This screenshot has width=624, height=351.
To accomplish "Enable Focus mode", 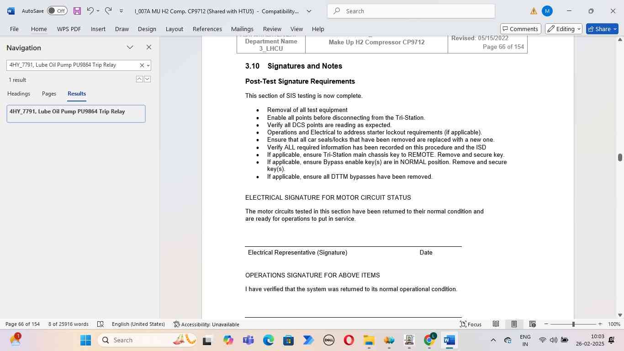I will [471, 324].
